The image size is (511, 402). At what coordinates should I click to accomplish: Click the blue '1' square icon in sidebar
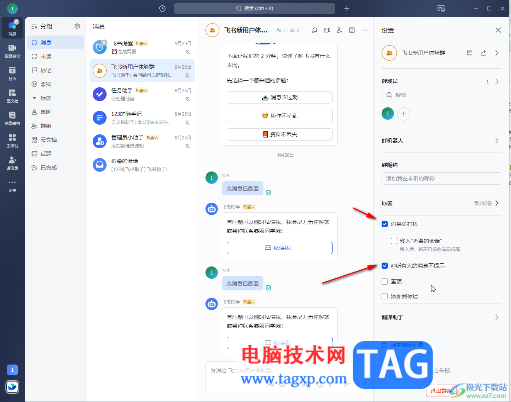[12, 370]
